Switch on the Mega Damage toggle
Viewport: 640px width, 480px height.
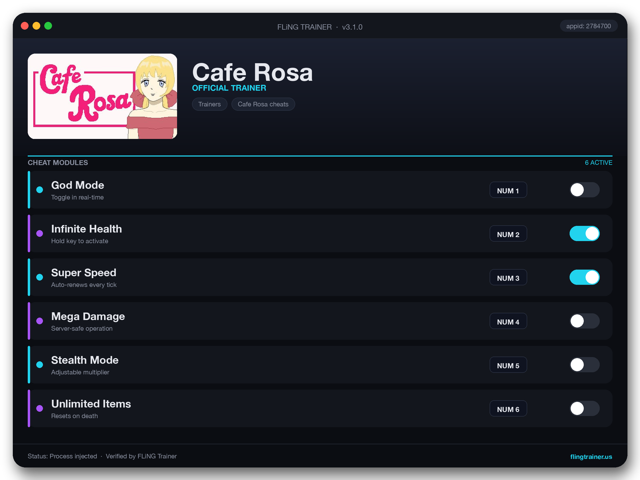click(x=585, y=321)
